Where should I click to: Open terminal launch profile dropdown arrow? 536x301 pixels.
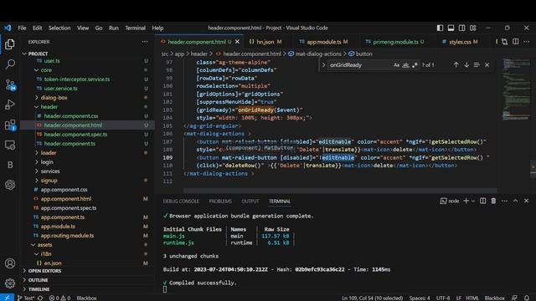click(x=473, y=201)
